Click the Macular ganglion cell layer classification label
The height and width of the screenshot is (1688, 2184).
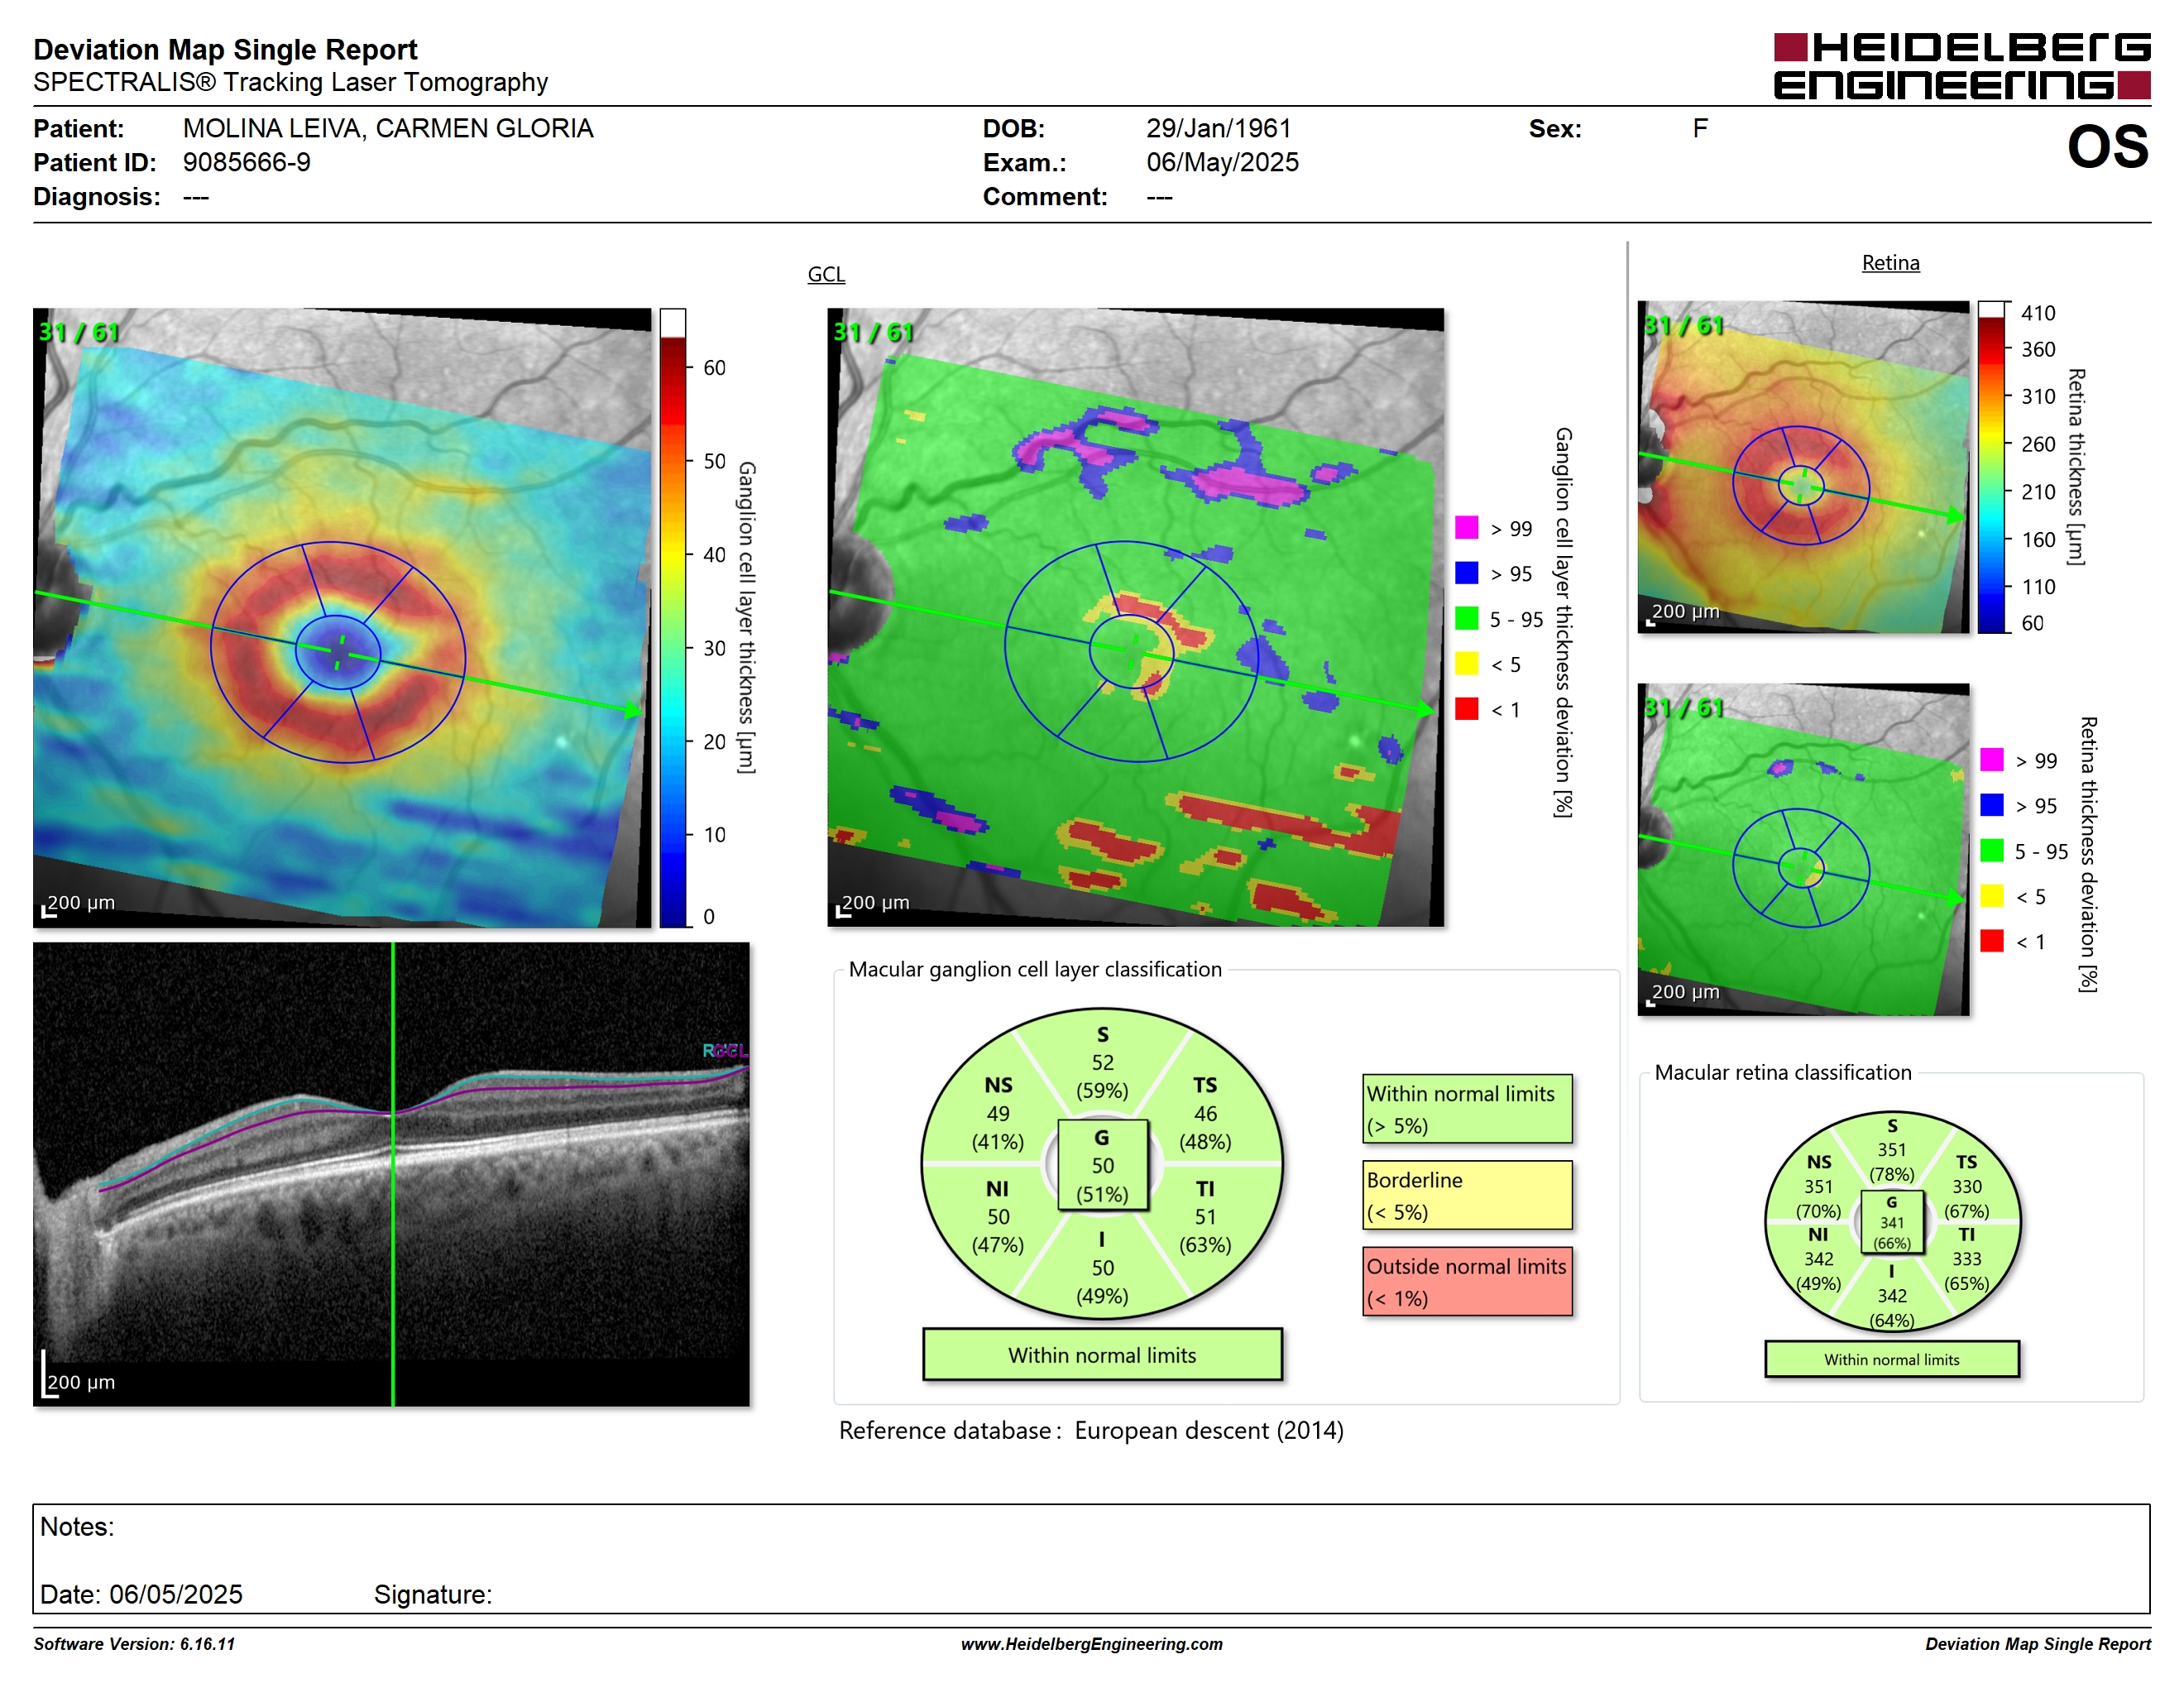pyautogui.click(x=1035, y=969)
